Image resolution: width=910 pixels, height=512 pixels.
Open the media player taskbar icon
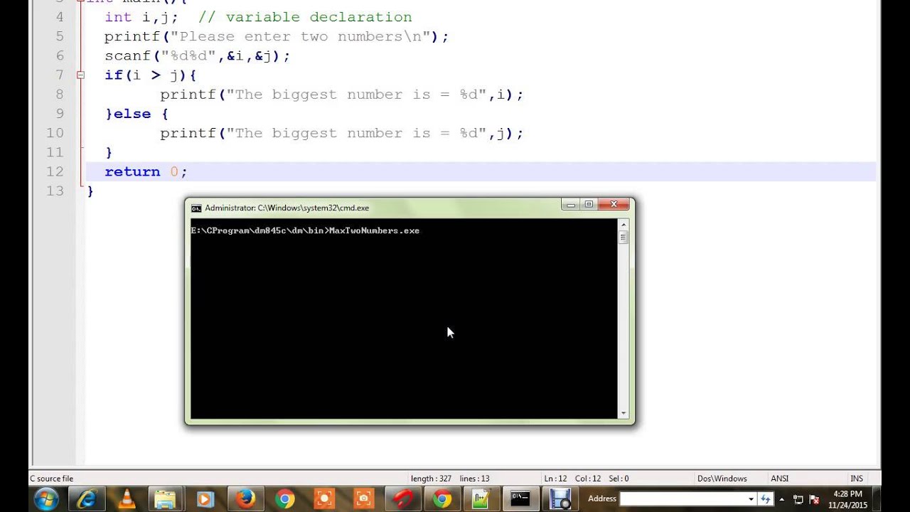(x=205, y=498)
